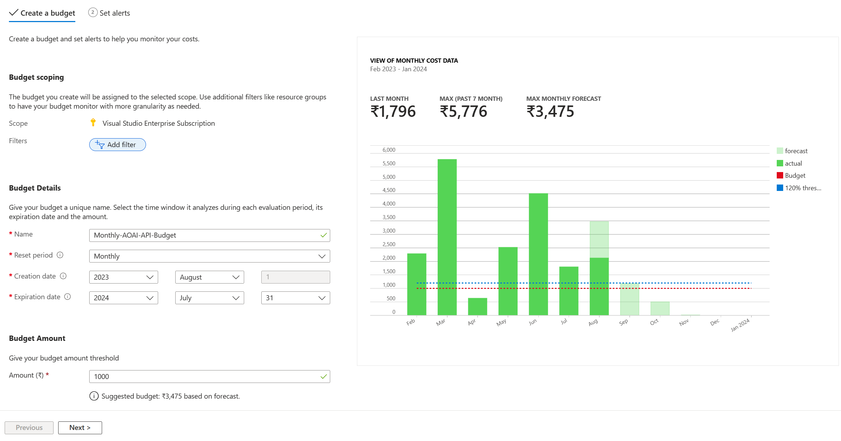Click the Next button

point(80,427)
